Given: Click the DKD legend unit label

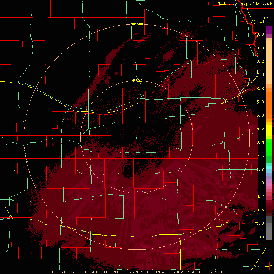Looking at the screenshot, I should click(268, 18).
